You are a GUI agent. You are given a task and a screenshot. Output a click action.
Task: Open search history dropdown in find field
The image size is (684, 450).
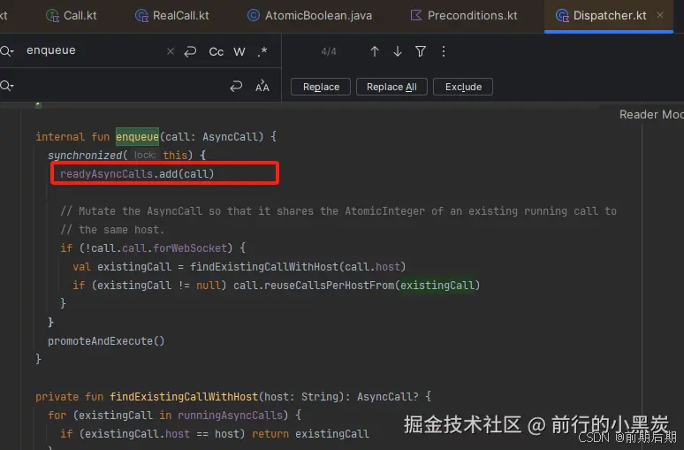(7, 51)
